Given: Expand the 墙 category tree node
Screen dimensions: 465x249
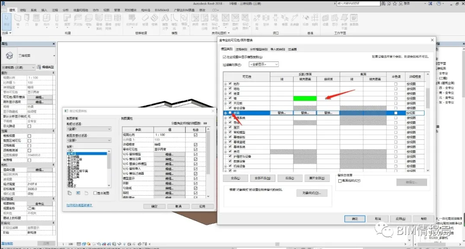Looking at the screenshot, I should [225, 98].
